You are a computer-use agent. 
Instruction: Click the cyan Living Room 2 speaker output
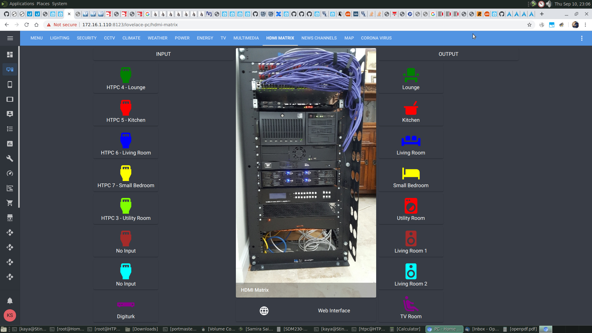pyautogui.click(x=411, y=271)
